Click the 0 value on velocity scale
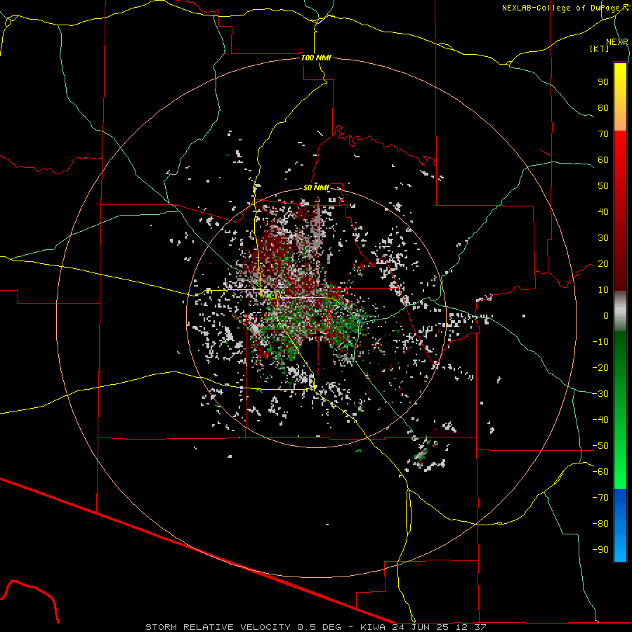 pos(606,315)
